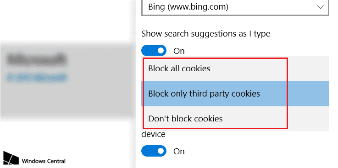Click the blurred gray heading in left panel
This screenshot has height=168, width=338.
tap(37, 59)
